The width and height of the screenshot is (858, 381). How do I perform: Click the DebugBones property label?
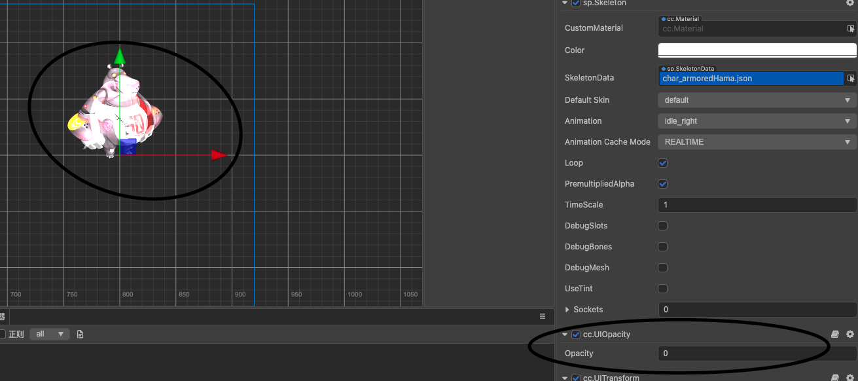click(x=588, y=247)
